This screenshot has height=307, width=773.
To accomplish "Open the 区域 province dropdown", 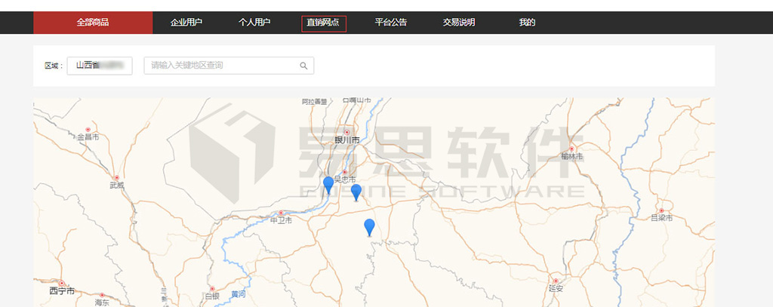I will (100, 66).
